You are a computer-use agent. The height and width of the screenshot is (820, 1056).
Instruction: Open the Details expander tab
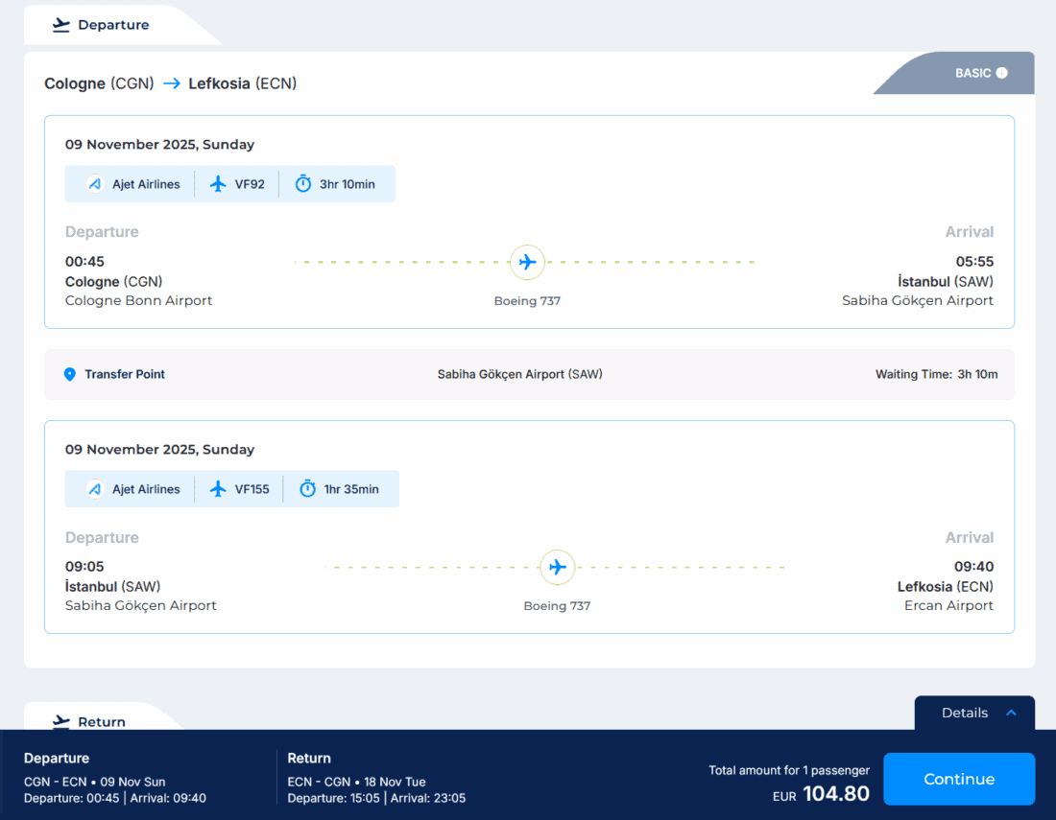coord(965,713)
